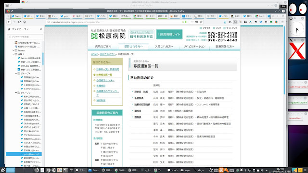Switch to the first Twitter tab
This screenshot has height=173, width=308.
(16, 16)
